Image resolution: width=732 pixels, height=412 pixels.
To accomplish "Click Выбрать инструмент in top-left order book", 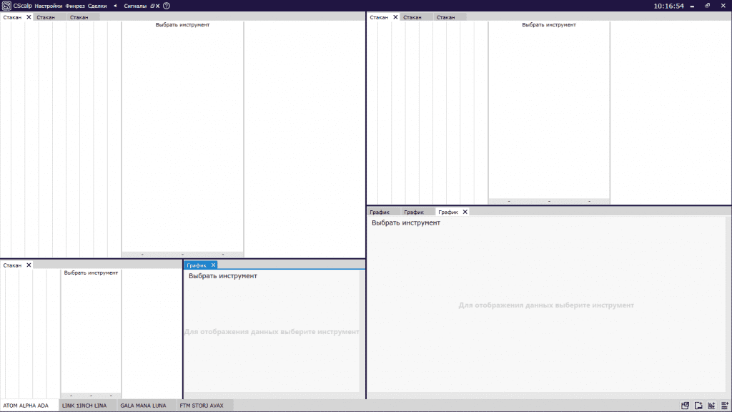I will pyautogui.click(x=182, y=25).
